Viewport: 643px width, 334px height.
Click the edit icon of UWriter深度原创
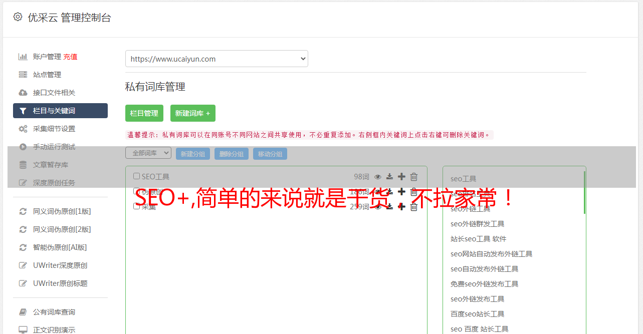(23, 265)
